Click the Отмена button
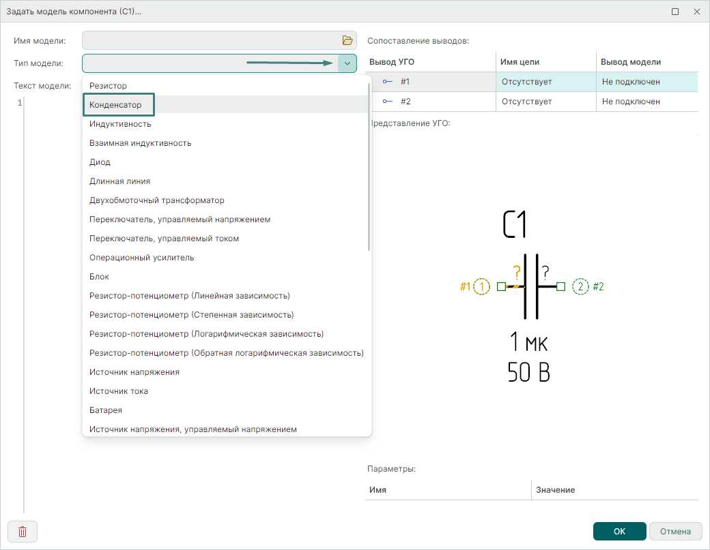Screen dimensions: 710x550 675,532
